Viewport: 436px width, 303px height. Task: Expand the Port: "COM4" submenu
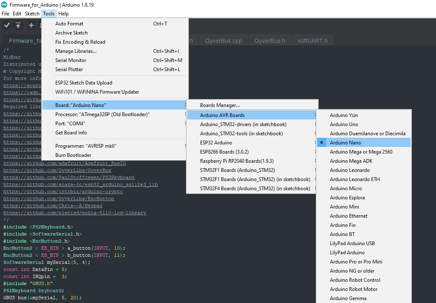115,124
